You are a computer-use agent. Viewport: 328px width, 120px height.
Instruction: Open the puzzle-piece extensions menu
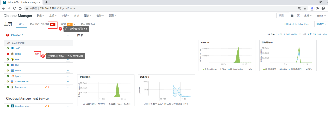point(318,8)
